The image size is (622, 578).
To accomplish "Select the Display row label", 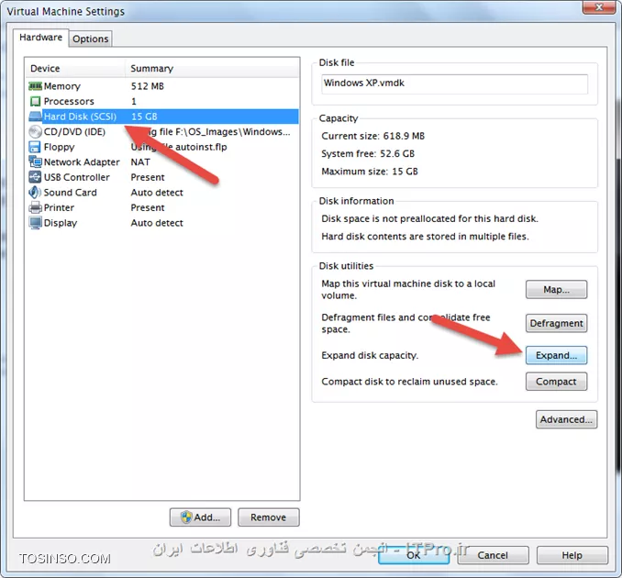I will 61,223.
